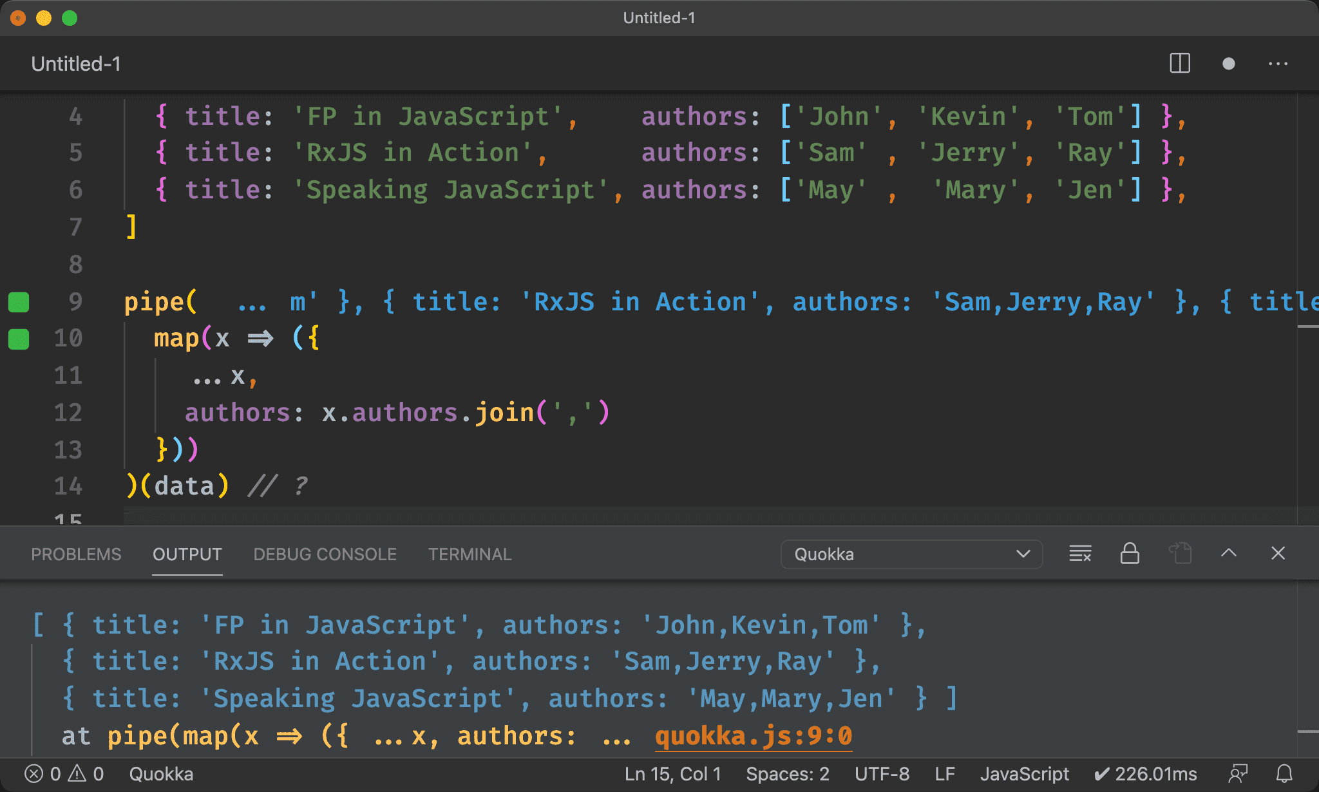
Task: Close the bottom panel with X icon
Action: tap(1278, 553)
